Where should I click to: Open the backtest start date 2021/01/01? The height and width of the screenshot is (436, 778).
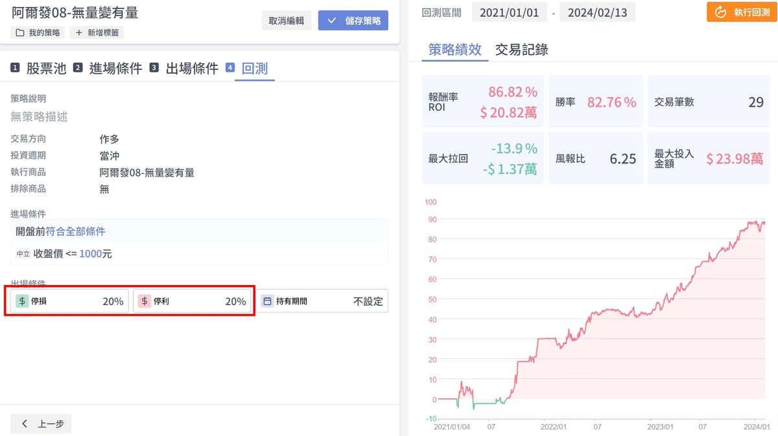[x=508, y=12]
